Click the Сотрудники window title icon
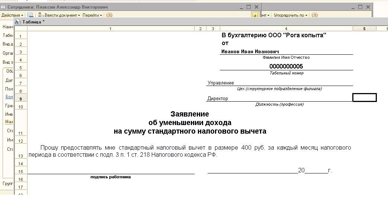 point(3,7)
